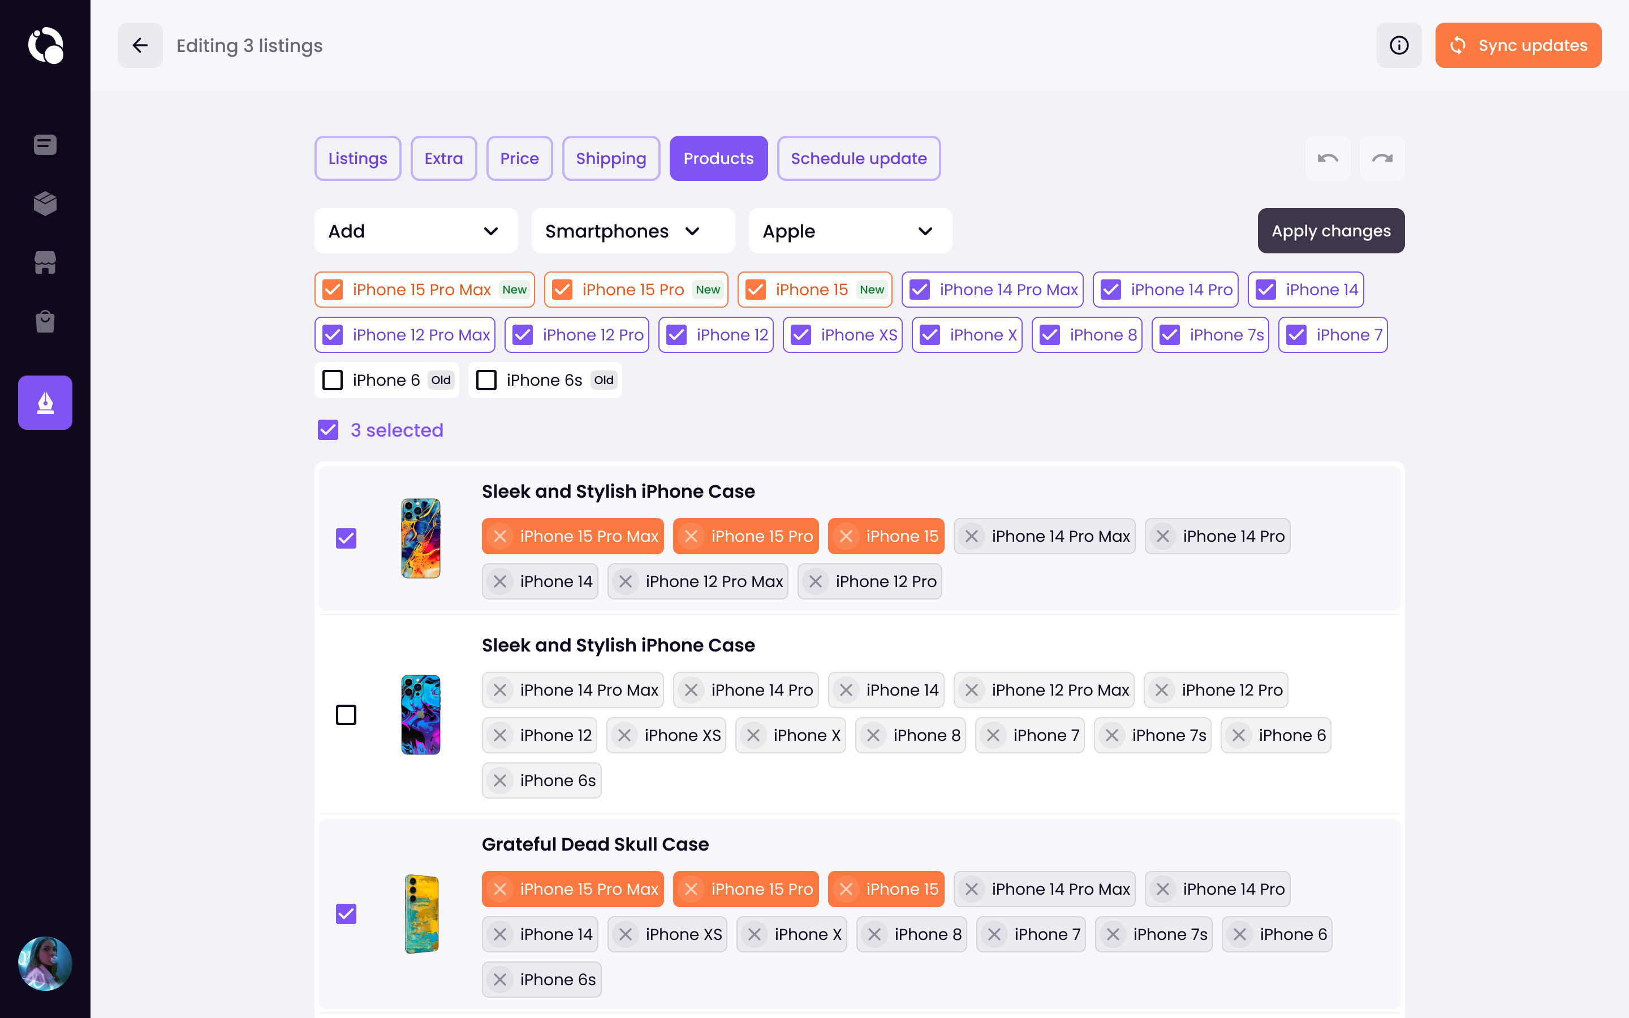Click the undo arrow icon
Viewport: 1629px width, 1018px height.
coord(1328,158)
